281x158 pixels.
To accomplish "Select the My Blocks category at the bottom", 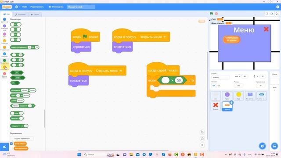I will (4, 74).
